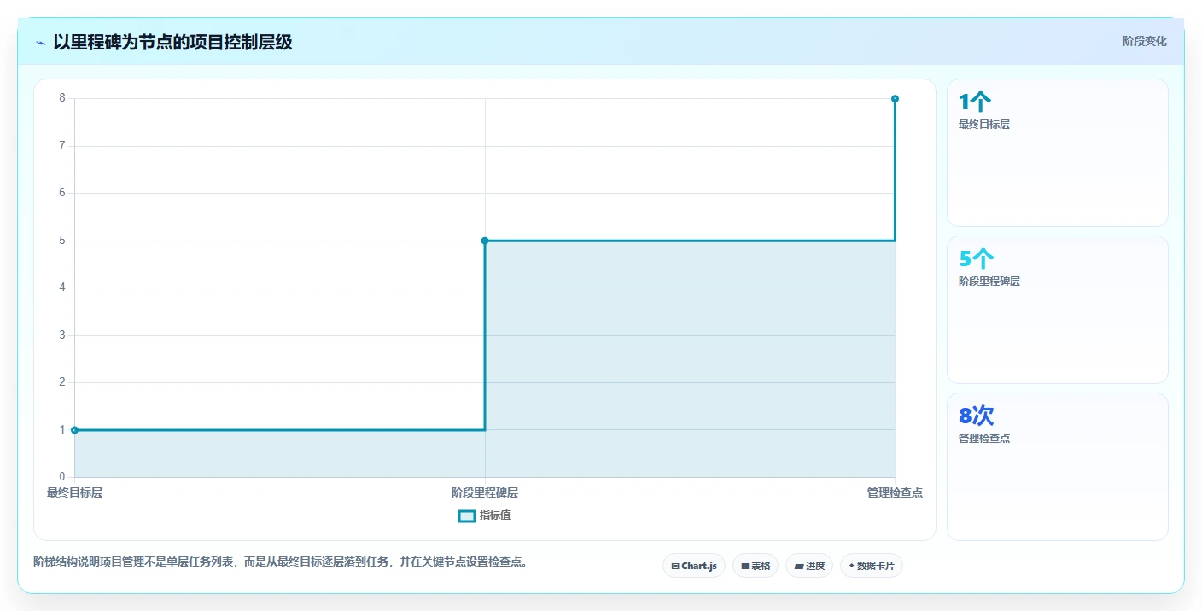1202x611 pixels.
Task: Click the 阶段里程碑层 x-axis label
Action: tap(485, 492)
